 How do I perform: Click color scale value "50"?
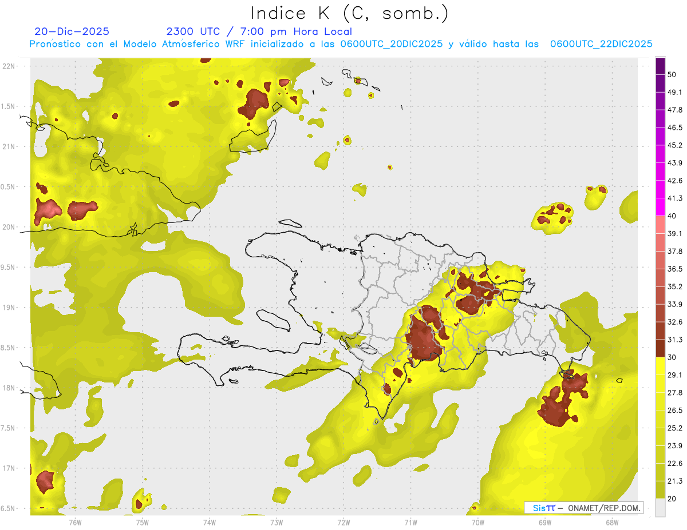click(672, 74)
